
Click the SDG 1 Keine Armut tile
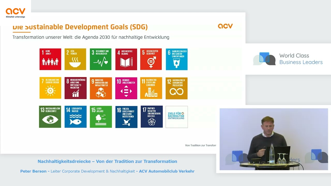[x=50, y=59]
